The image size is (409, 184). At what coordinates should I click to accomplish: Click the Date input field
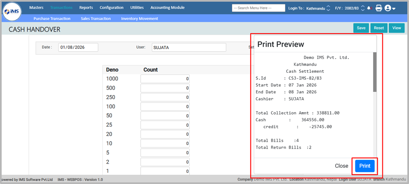click(78, 47)
